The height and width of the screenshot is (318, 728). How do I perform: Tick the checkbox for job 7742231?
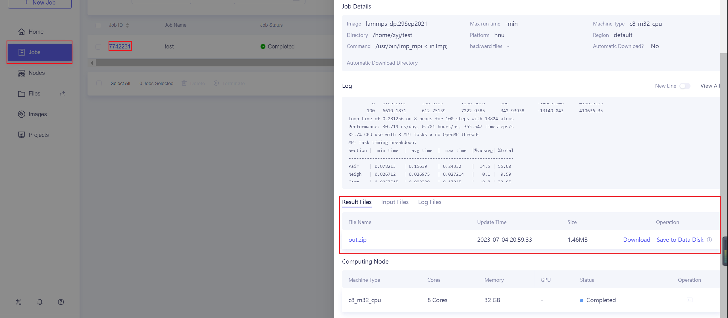98,46
